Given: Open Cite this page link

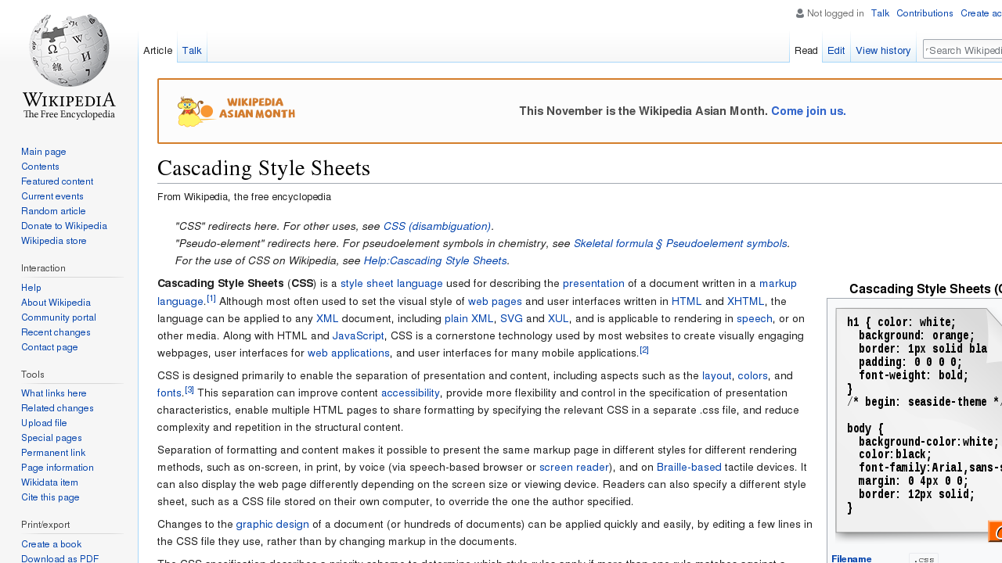Looking at the screenshot, I should click(50, 497).
